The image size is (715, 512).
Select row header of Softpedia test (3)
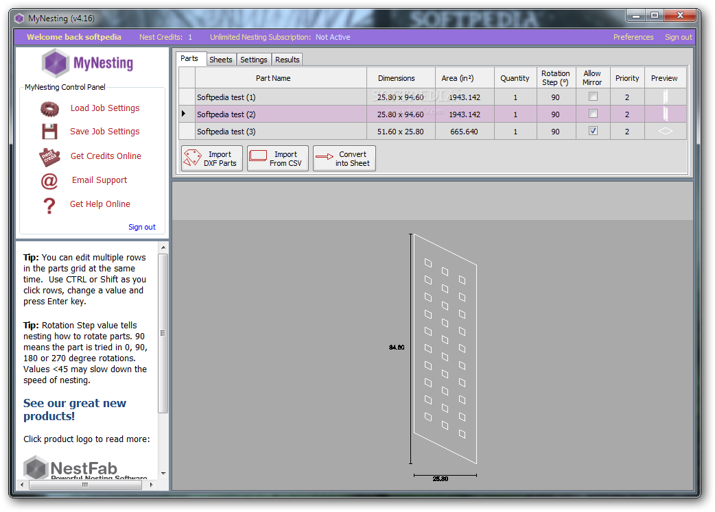click(187, 131)
